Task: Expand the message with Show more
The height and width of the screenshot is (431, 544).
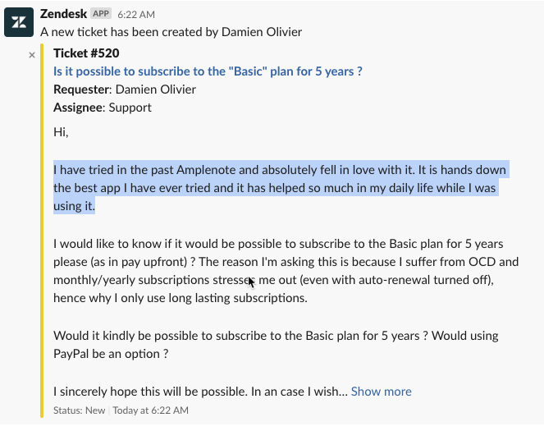Action: tap(381, 392)
